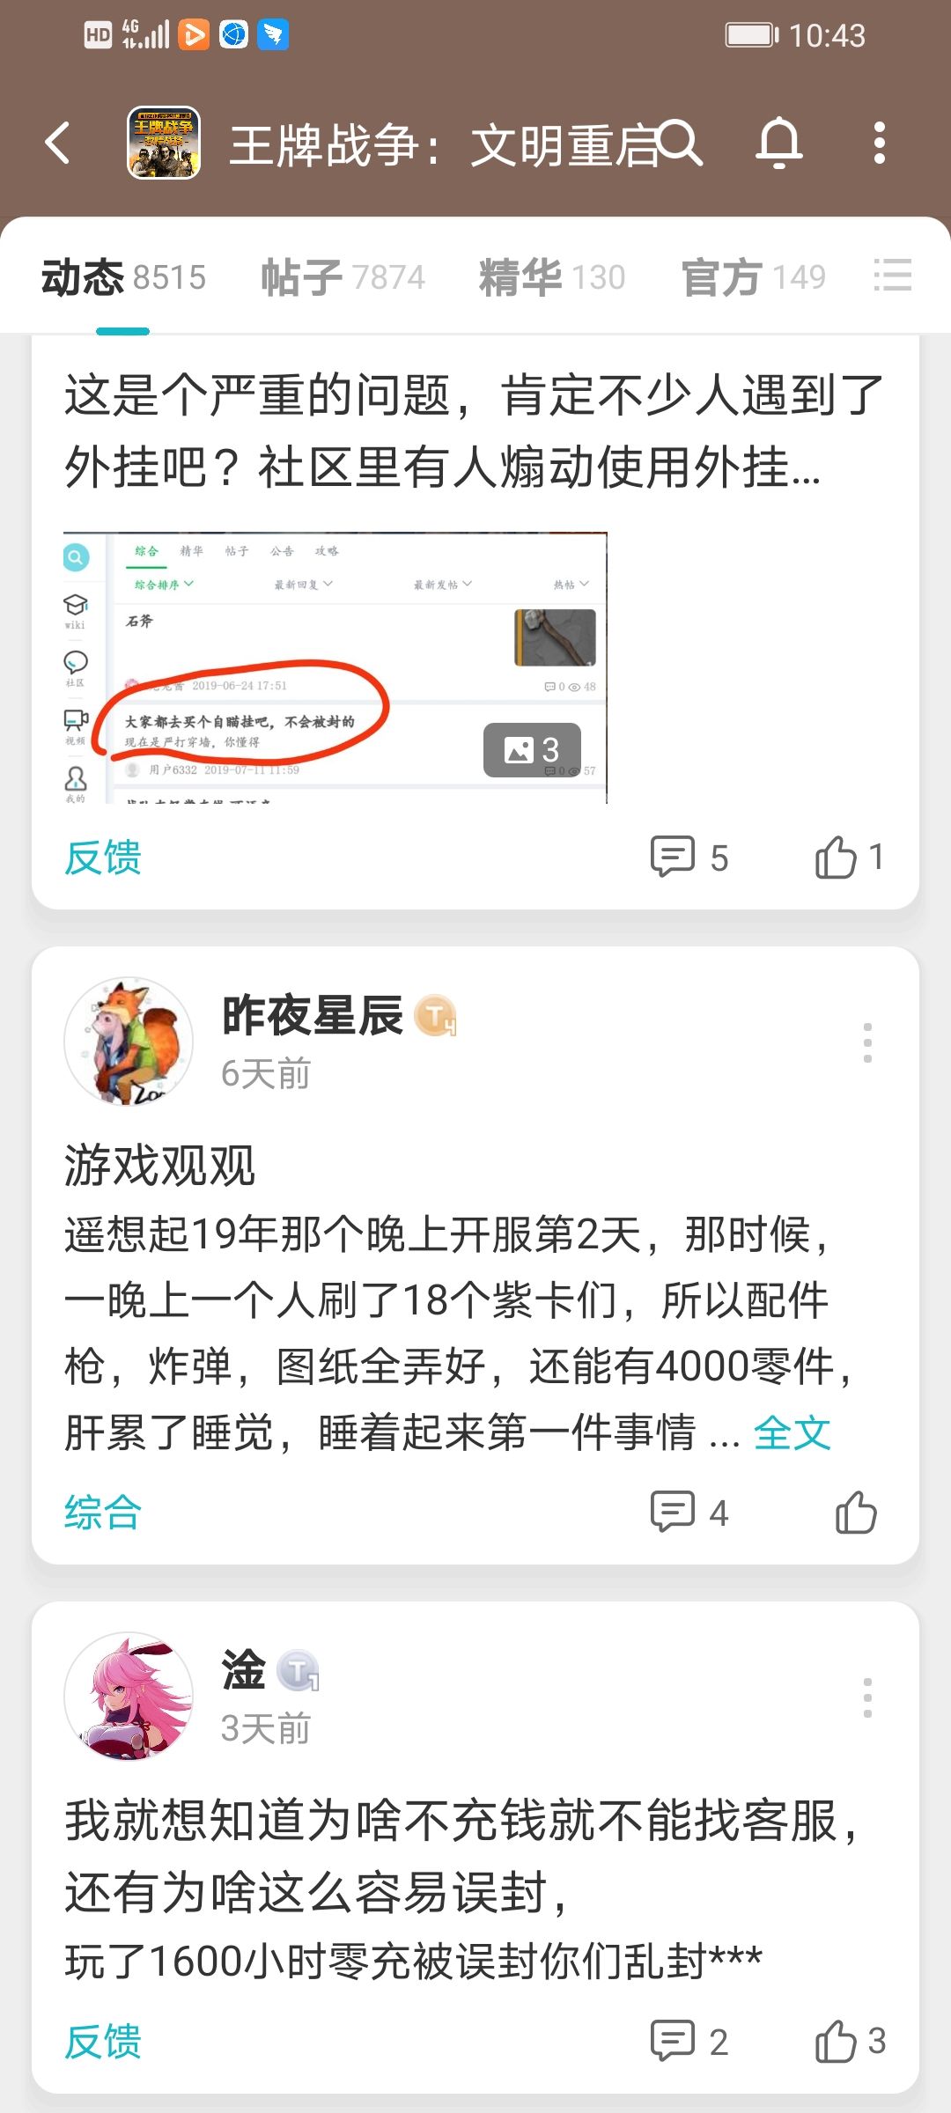Image resolution: width=951 pixels, height=2113 pixels.
Task: Switch to the 帖子 tab
Action: 343,276
